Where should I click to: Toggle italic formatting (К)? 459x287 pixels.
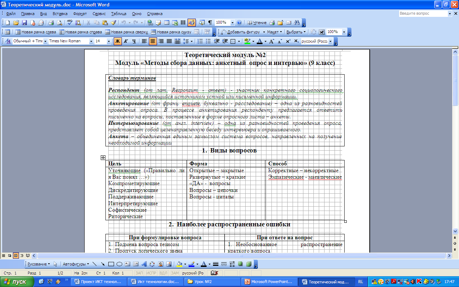126,41
